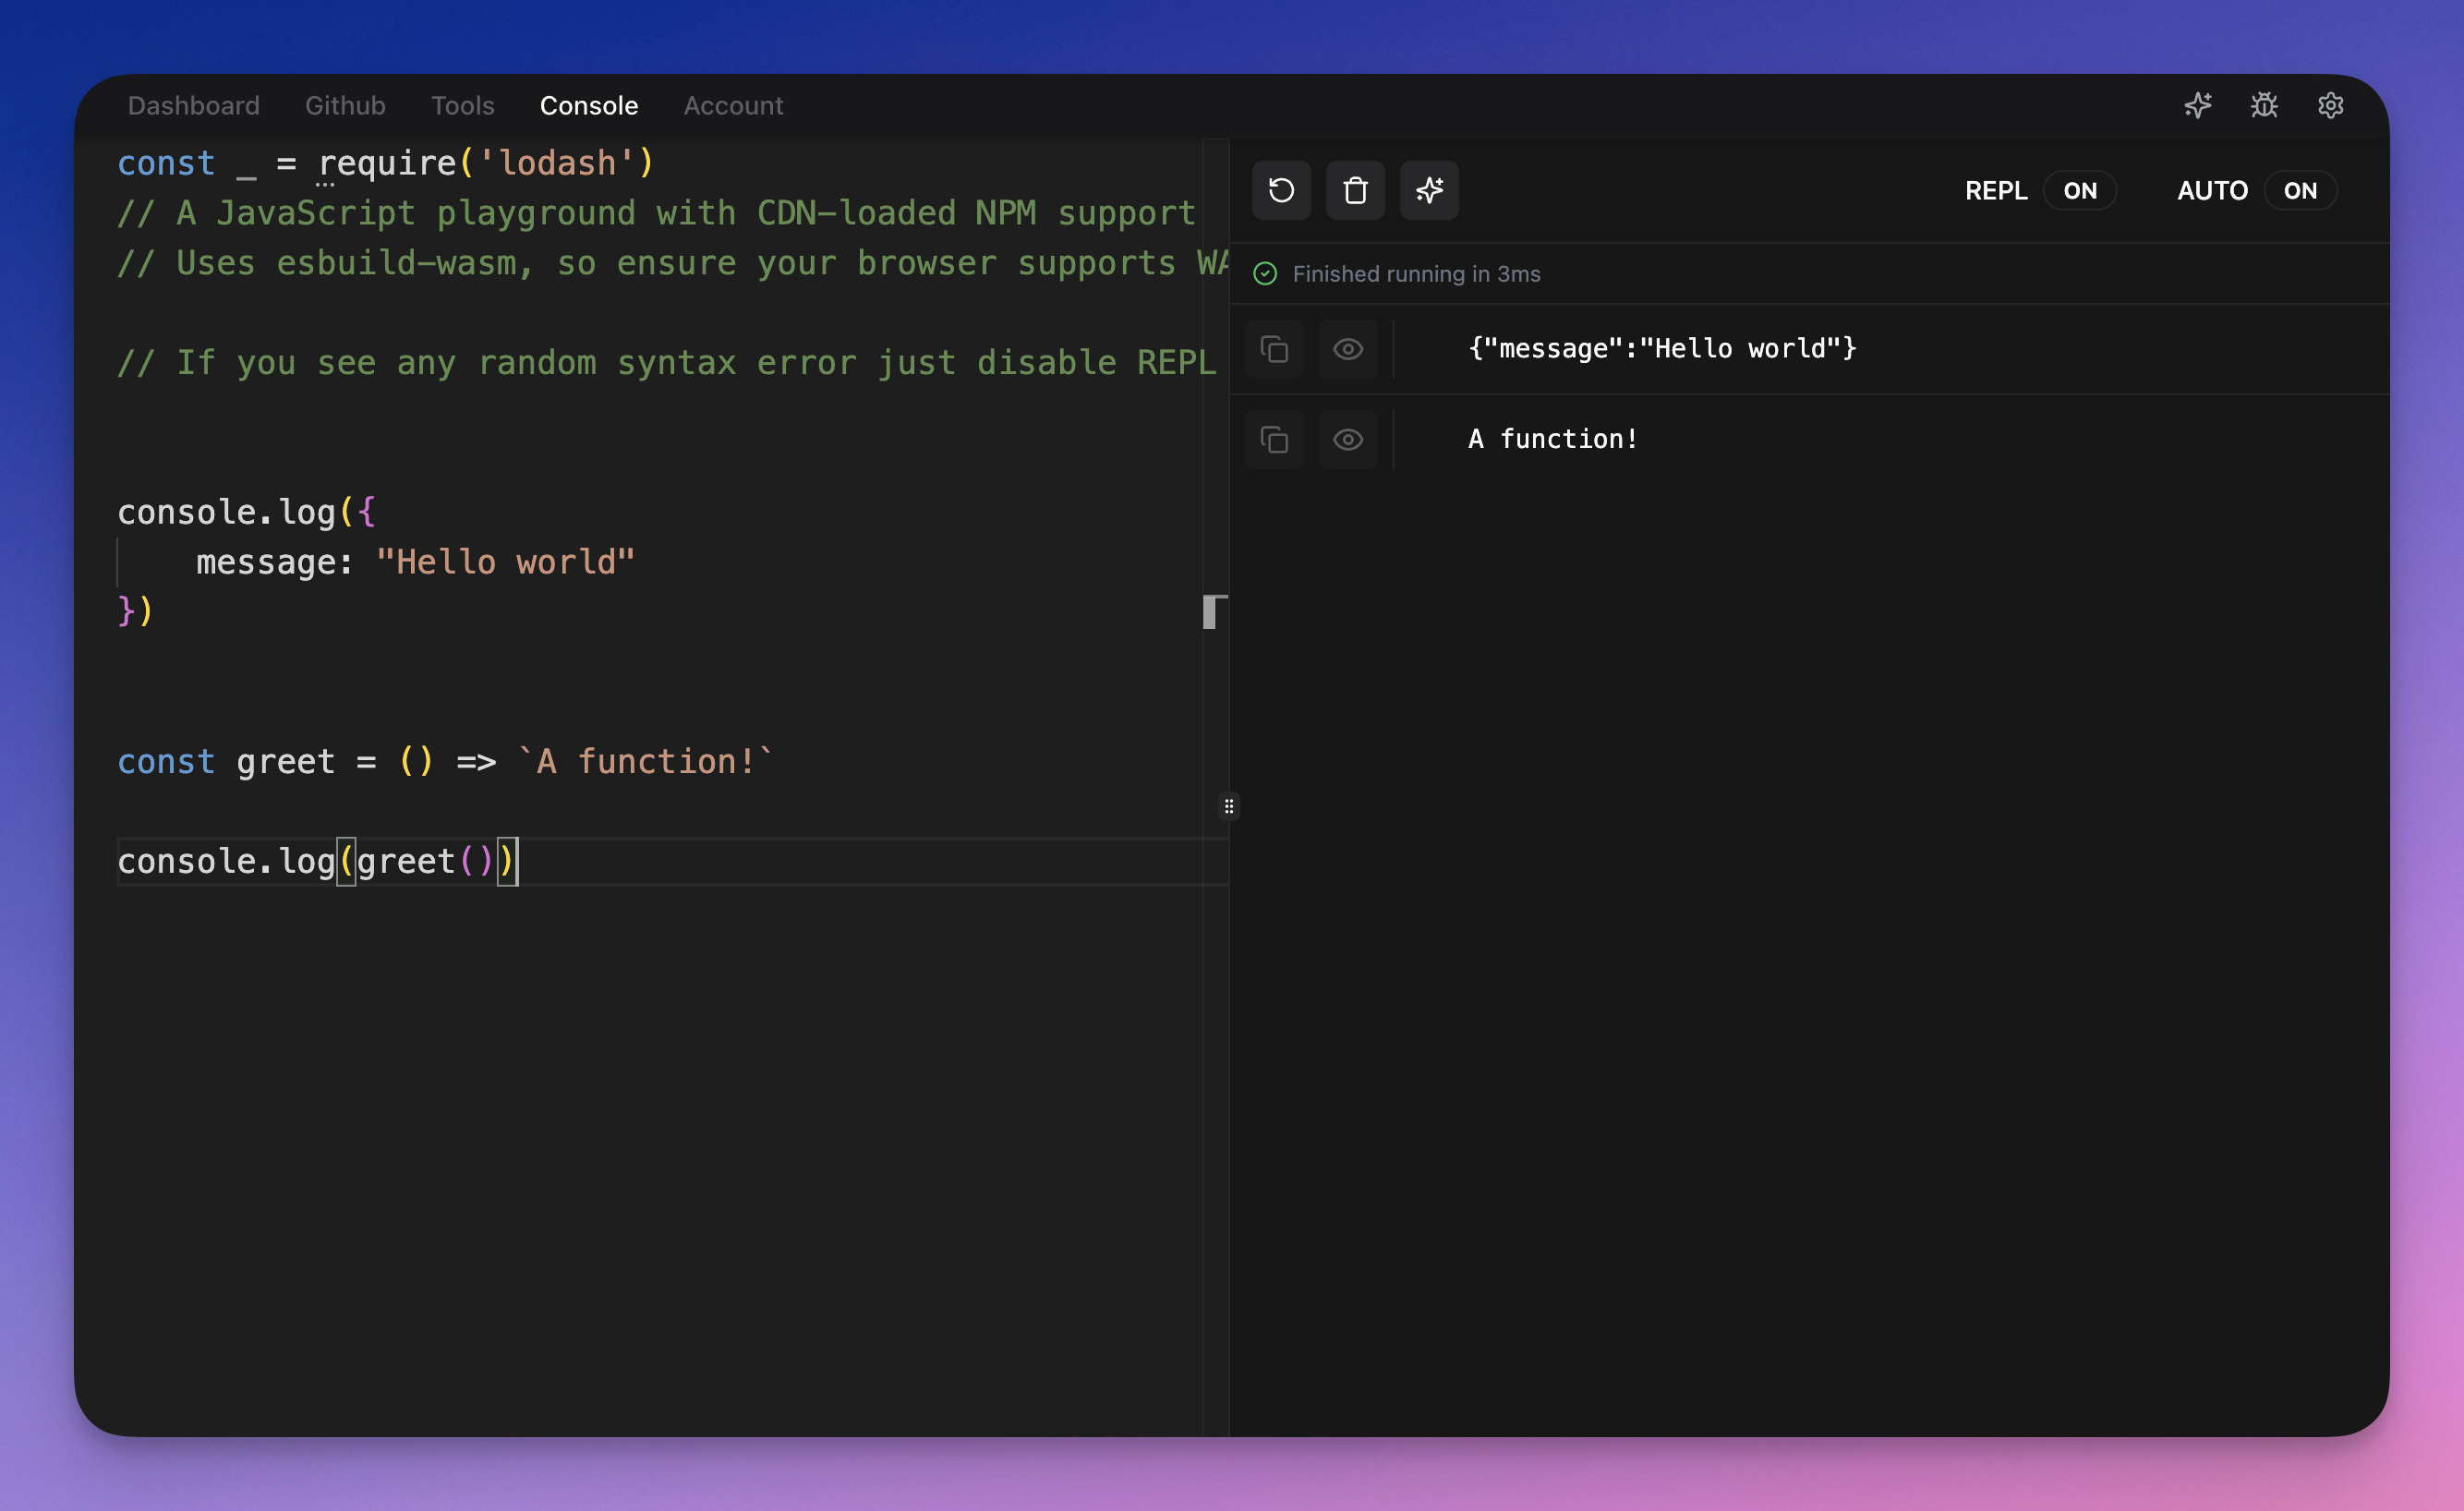This screenshot has width=2464, height=1511.
Task: Toggle the AUTO ON switch
Action: [2300, 190]
